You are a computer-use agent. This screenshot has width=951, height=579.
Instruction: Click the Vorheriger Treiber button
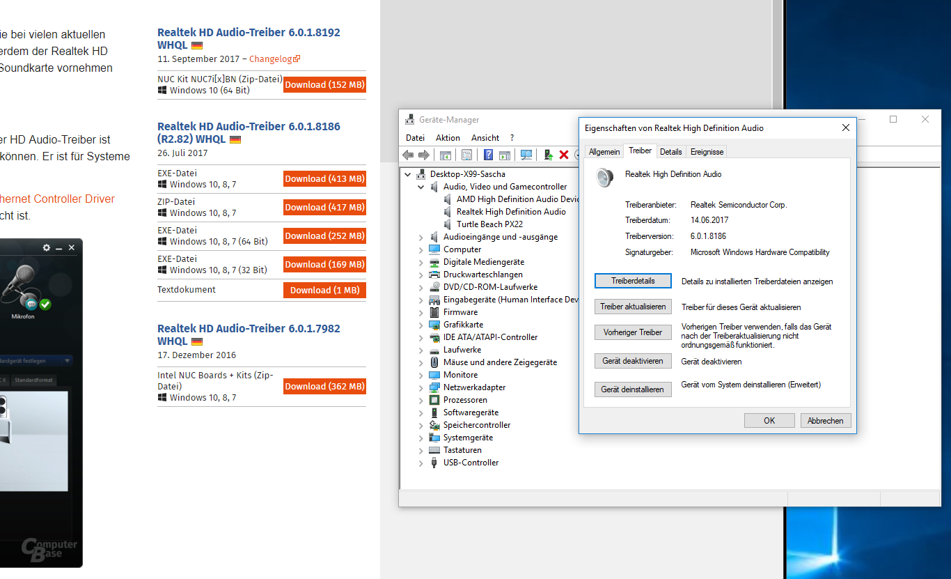633,332
